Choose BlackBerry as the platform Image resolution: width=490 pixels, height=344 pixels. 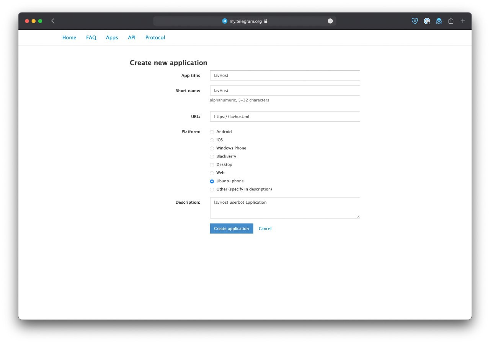pos(212,157)
